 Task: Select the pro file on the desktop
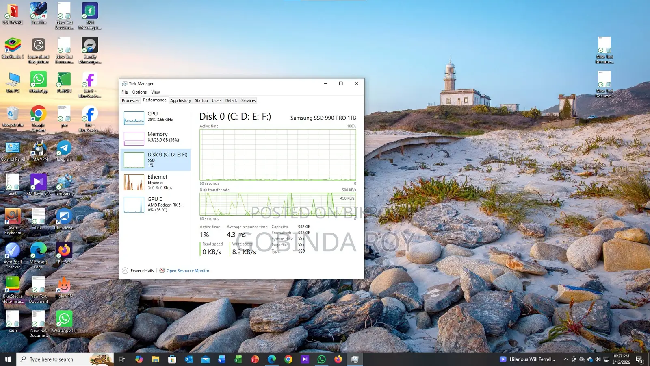64,116
